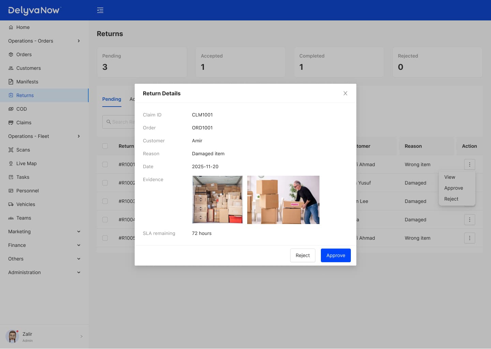Click the Manifests document icon

pyautogui.click(x=11, y=82)
